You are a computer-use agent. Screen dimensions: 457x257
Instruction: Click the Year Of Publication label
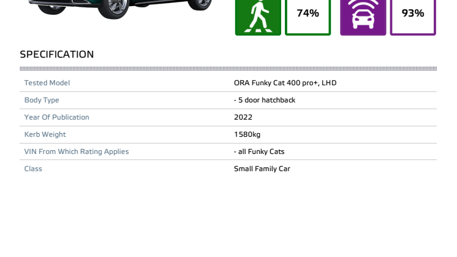click(x=56, y=117)
